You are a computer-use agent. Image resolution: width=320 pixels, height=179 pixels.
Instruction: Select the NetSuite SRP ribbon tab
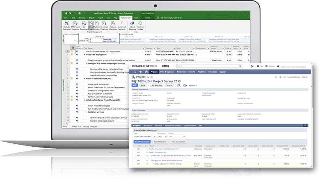[126, 18]
